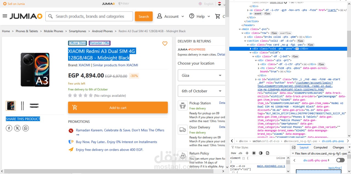Click the add new rule plus icon in DevTools
The width and height of the screenshot is (351, 174).
coord(247,153)
